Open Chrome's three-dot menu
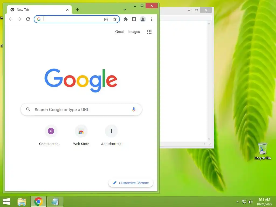276x207 pixels. click(x=151, y=19)
